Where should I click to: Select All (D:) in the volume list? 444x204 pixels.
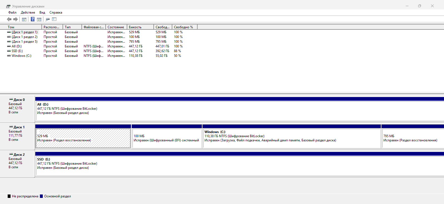click(x=17, y=46)
